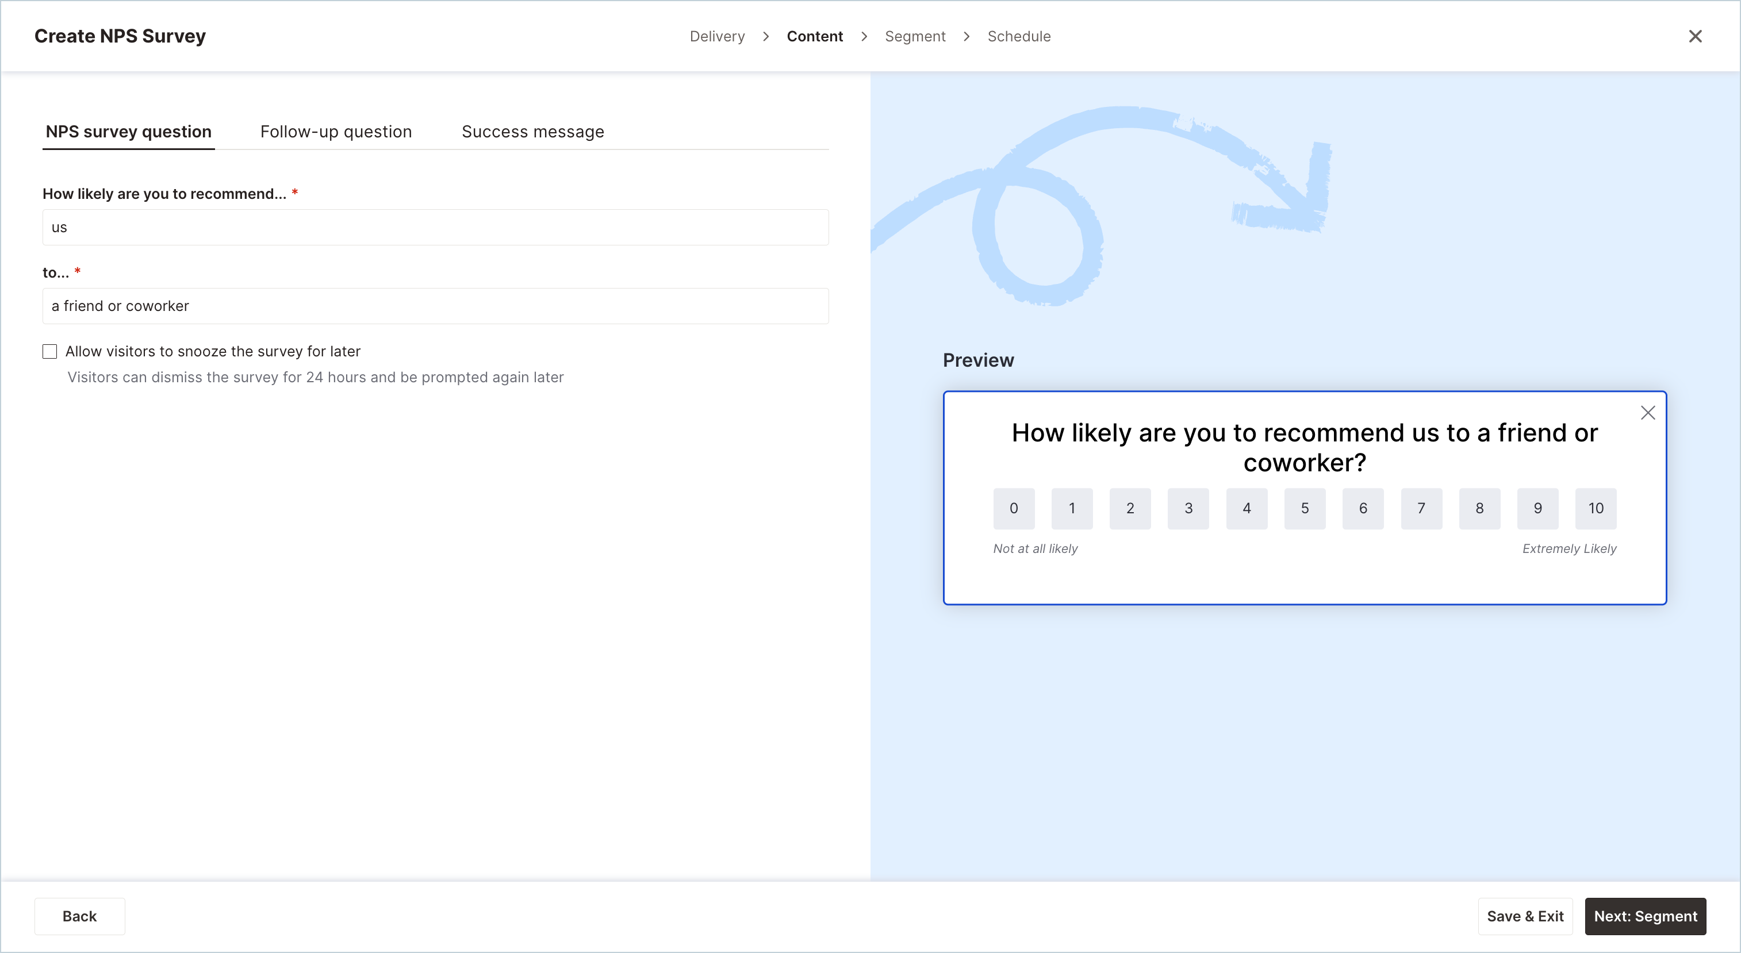1741x953 pixels.
Task: Focus the 'a friend or coworker' field
Action: pos(435,306)
